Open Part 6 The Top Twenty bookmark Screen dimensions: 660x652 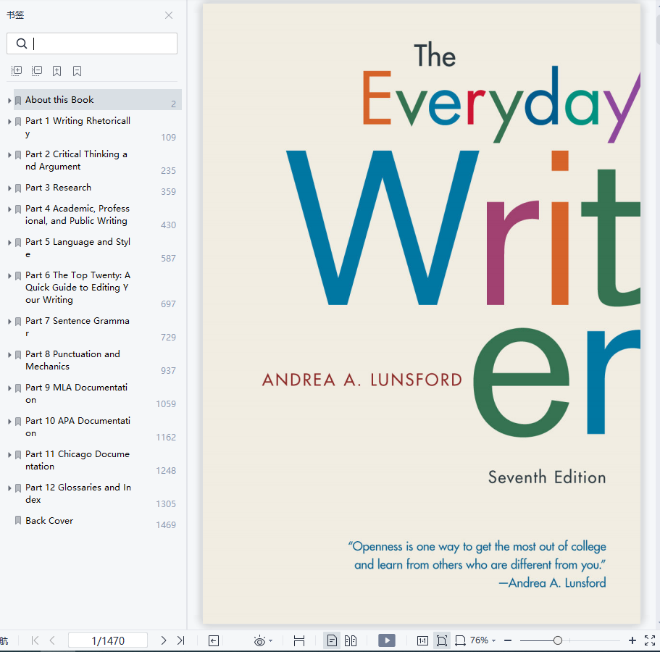(x=78, y=287)
